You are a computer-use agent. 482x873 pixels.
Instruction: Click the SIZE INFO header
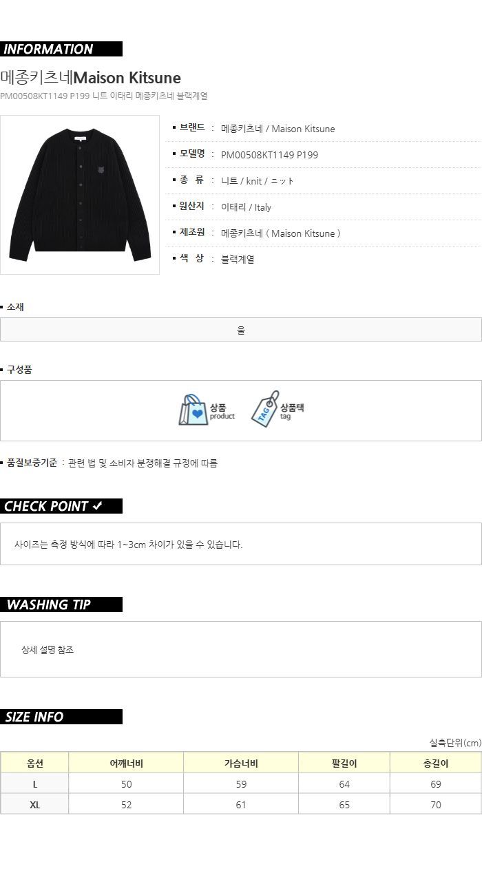point(61,717)
